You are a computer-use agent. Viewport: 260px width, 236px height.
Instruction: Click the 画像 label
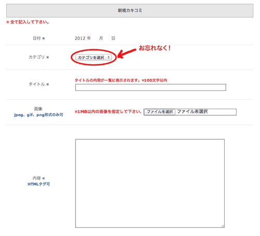[38, 109]
